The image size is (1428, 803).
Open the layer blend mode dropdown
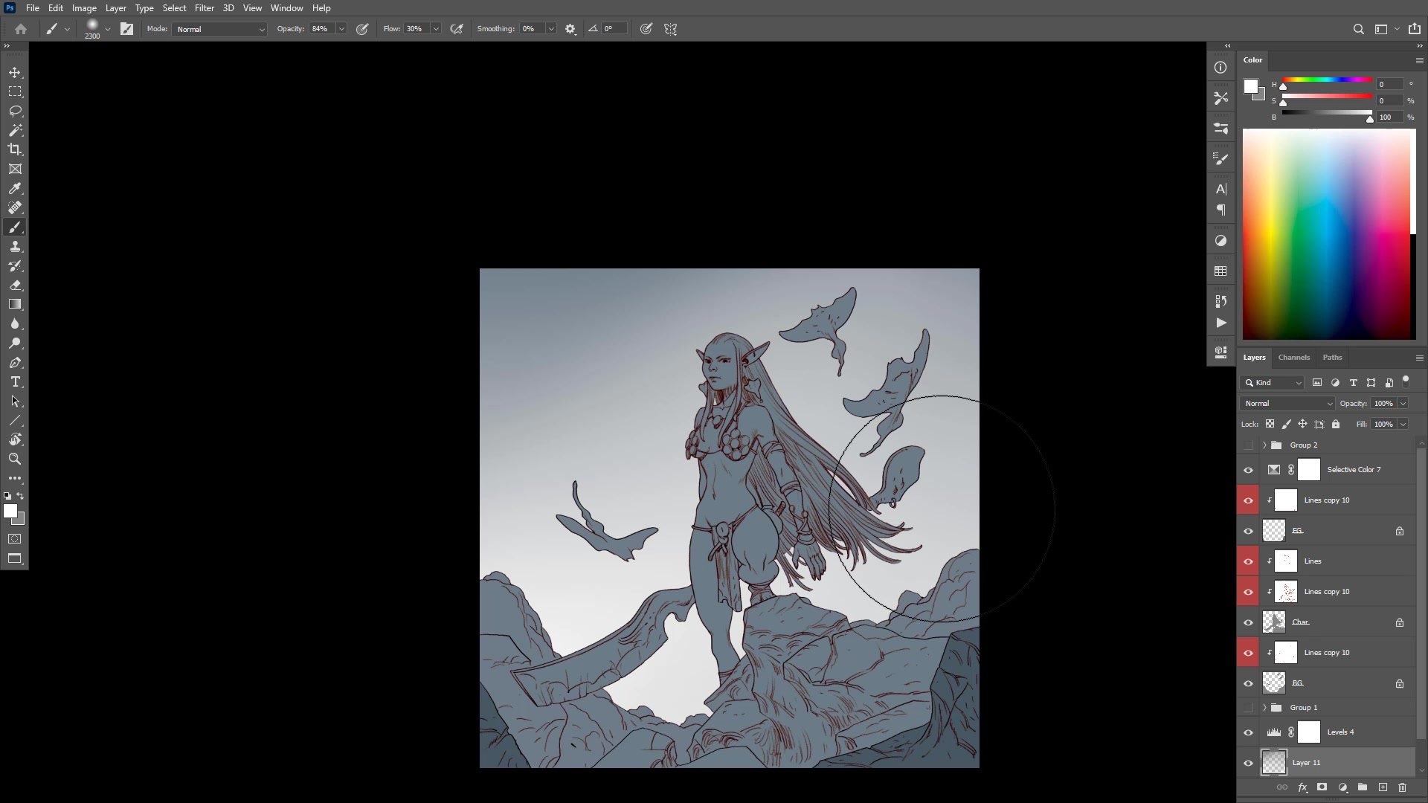click(1287, 403)
